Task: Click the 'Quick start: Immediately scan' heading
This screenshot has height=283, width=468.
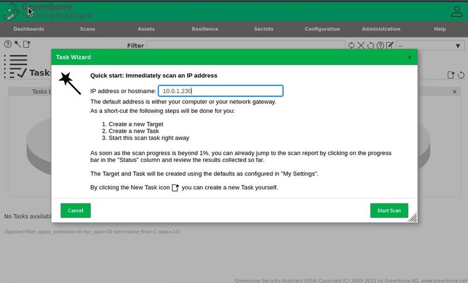Action: point(154,75)
